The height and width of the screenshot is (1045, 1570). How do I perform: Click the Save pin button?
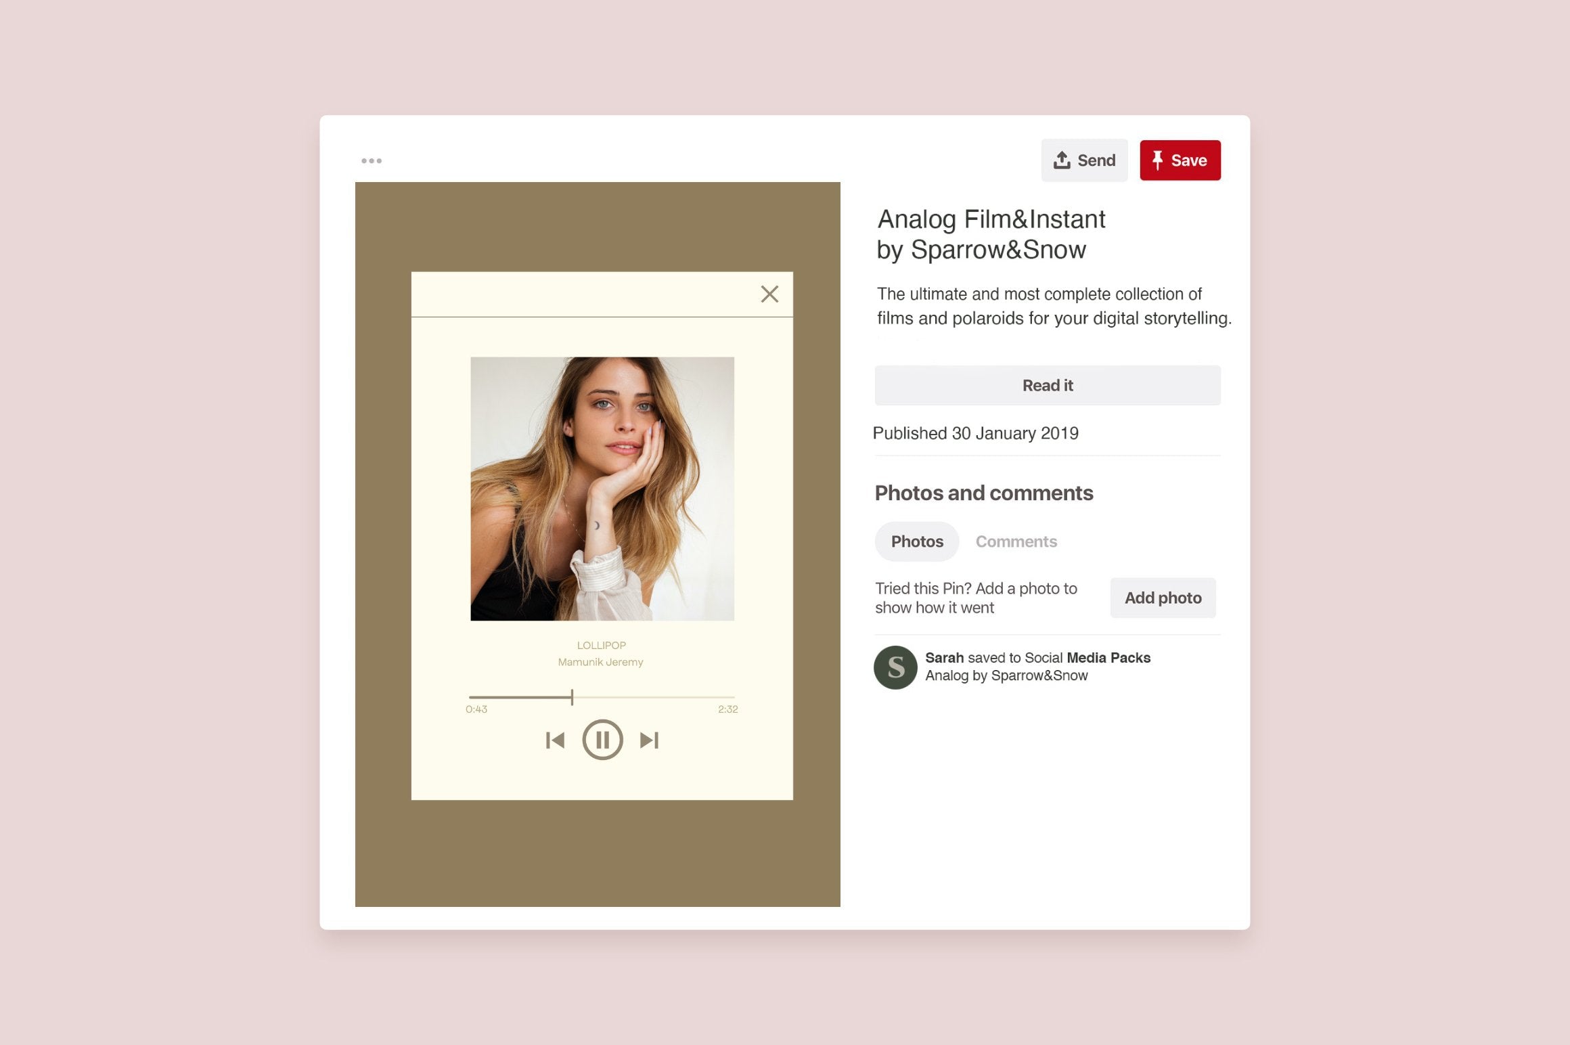click(1180, 160)
